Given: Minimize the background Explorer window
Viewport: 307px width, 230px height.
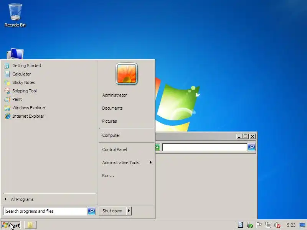Looking at the screenshot, I should tap(239, 136).
